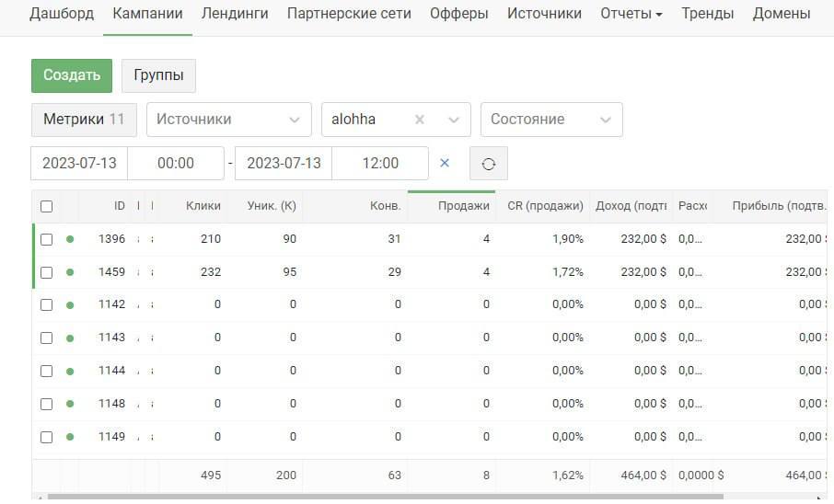
Task: Click green status dot of campaign 1396
Action: click(x=70, y=239)
